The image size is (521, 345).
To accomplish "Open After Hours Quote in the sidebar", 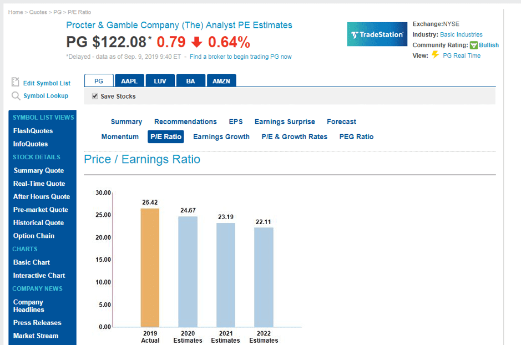I will coord(42,196).
